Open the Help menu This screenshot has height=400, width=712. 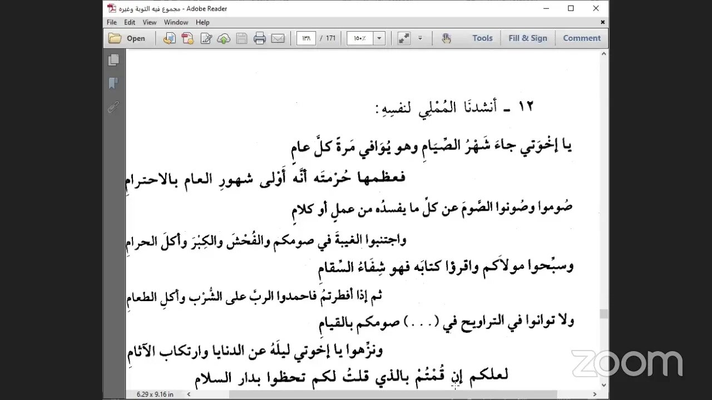pos(202,22)
